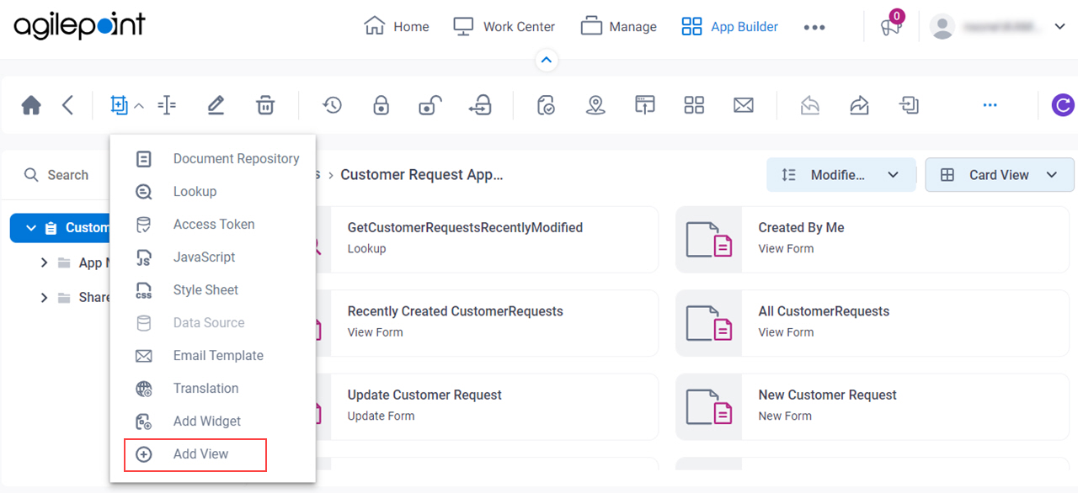Click the Add New component toolbar icon
1078x493 pixels.
[x=119, y=105]
